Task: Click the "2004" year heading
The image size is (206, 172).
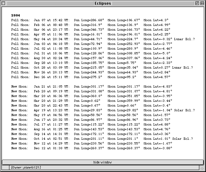Action: click(x=15, y=15)
